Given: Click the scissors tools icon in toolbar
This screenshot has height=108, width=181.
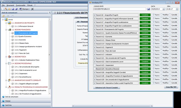Looking at the screenshot, I should pos(32,9).
